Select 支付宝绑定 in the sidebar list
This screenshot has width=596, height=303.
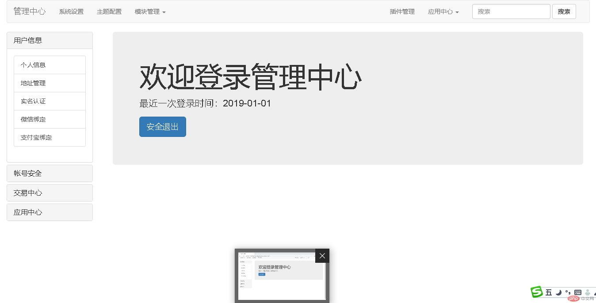[x=50, y=137]
